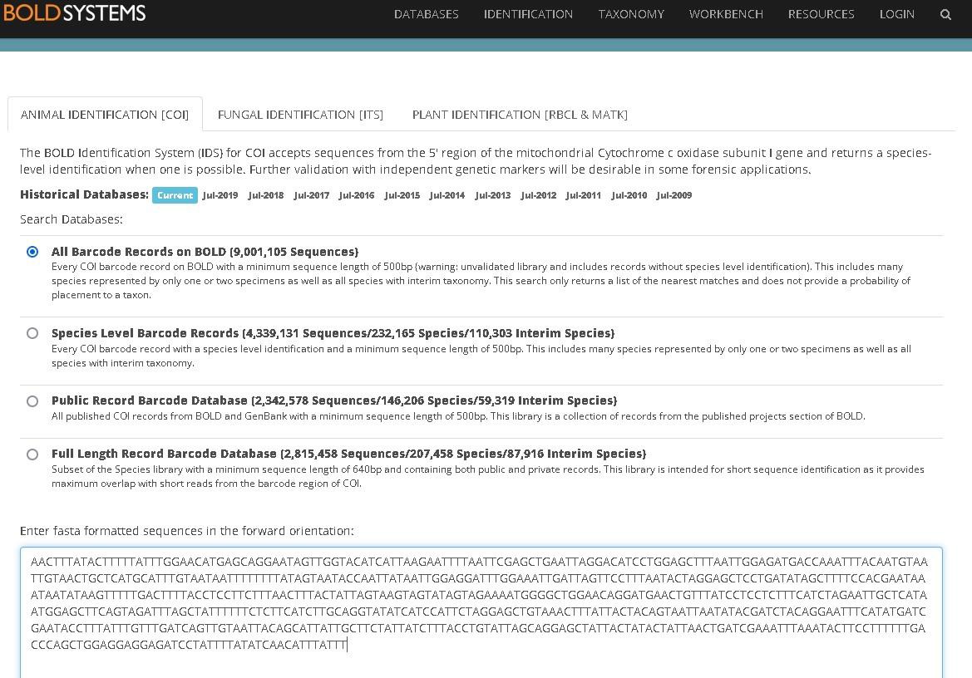Image resolution: width=972 pixels, height=678 pixels.
Task: Select the Animal Identification [COI] tab
Action: 105,115
